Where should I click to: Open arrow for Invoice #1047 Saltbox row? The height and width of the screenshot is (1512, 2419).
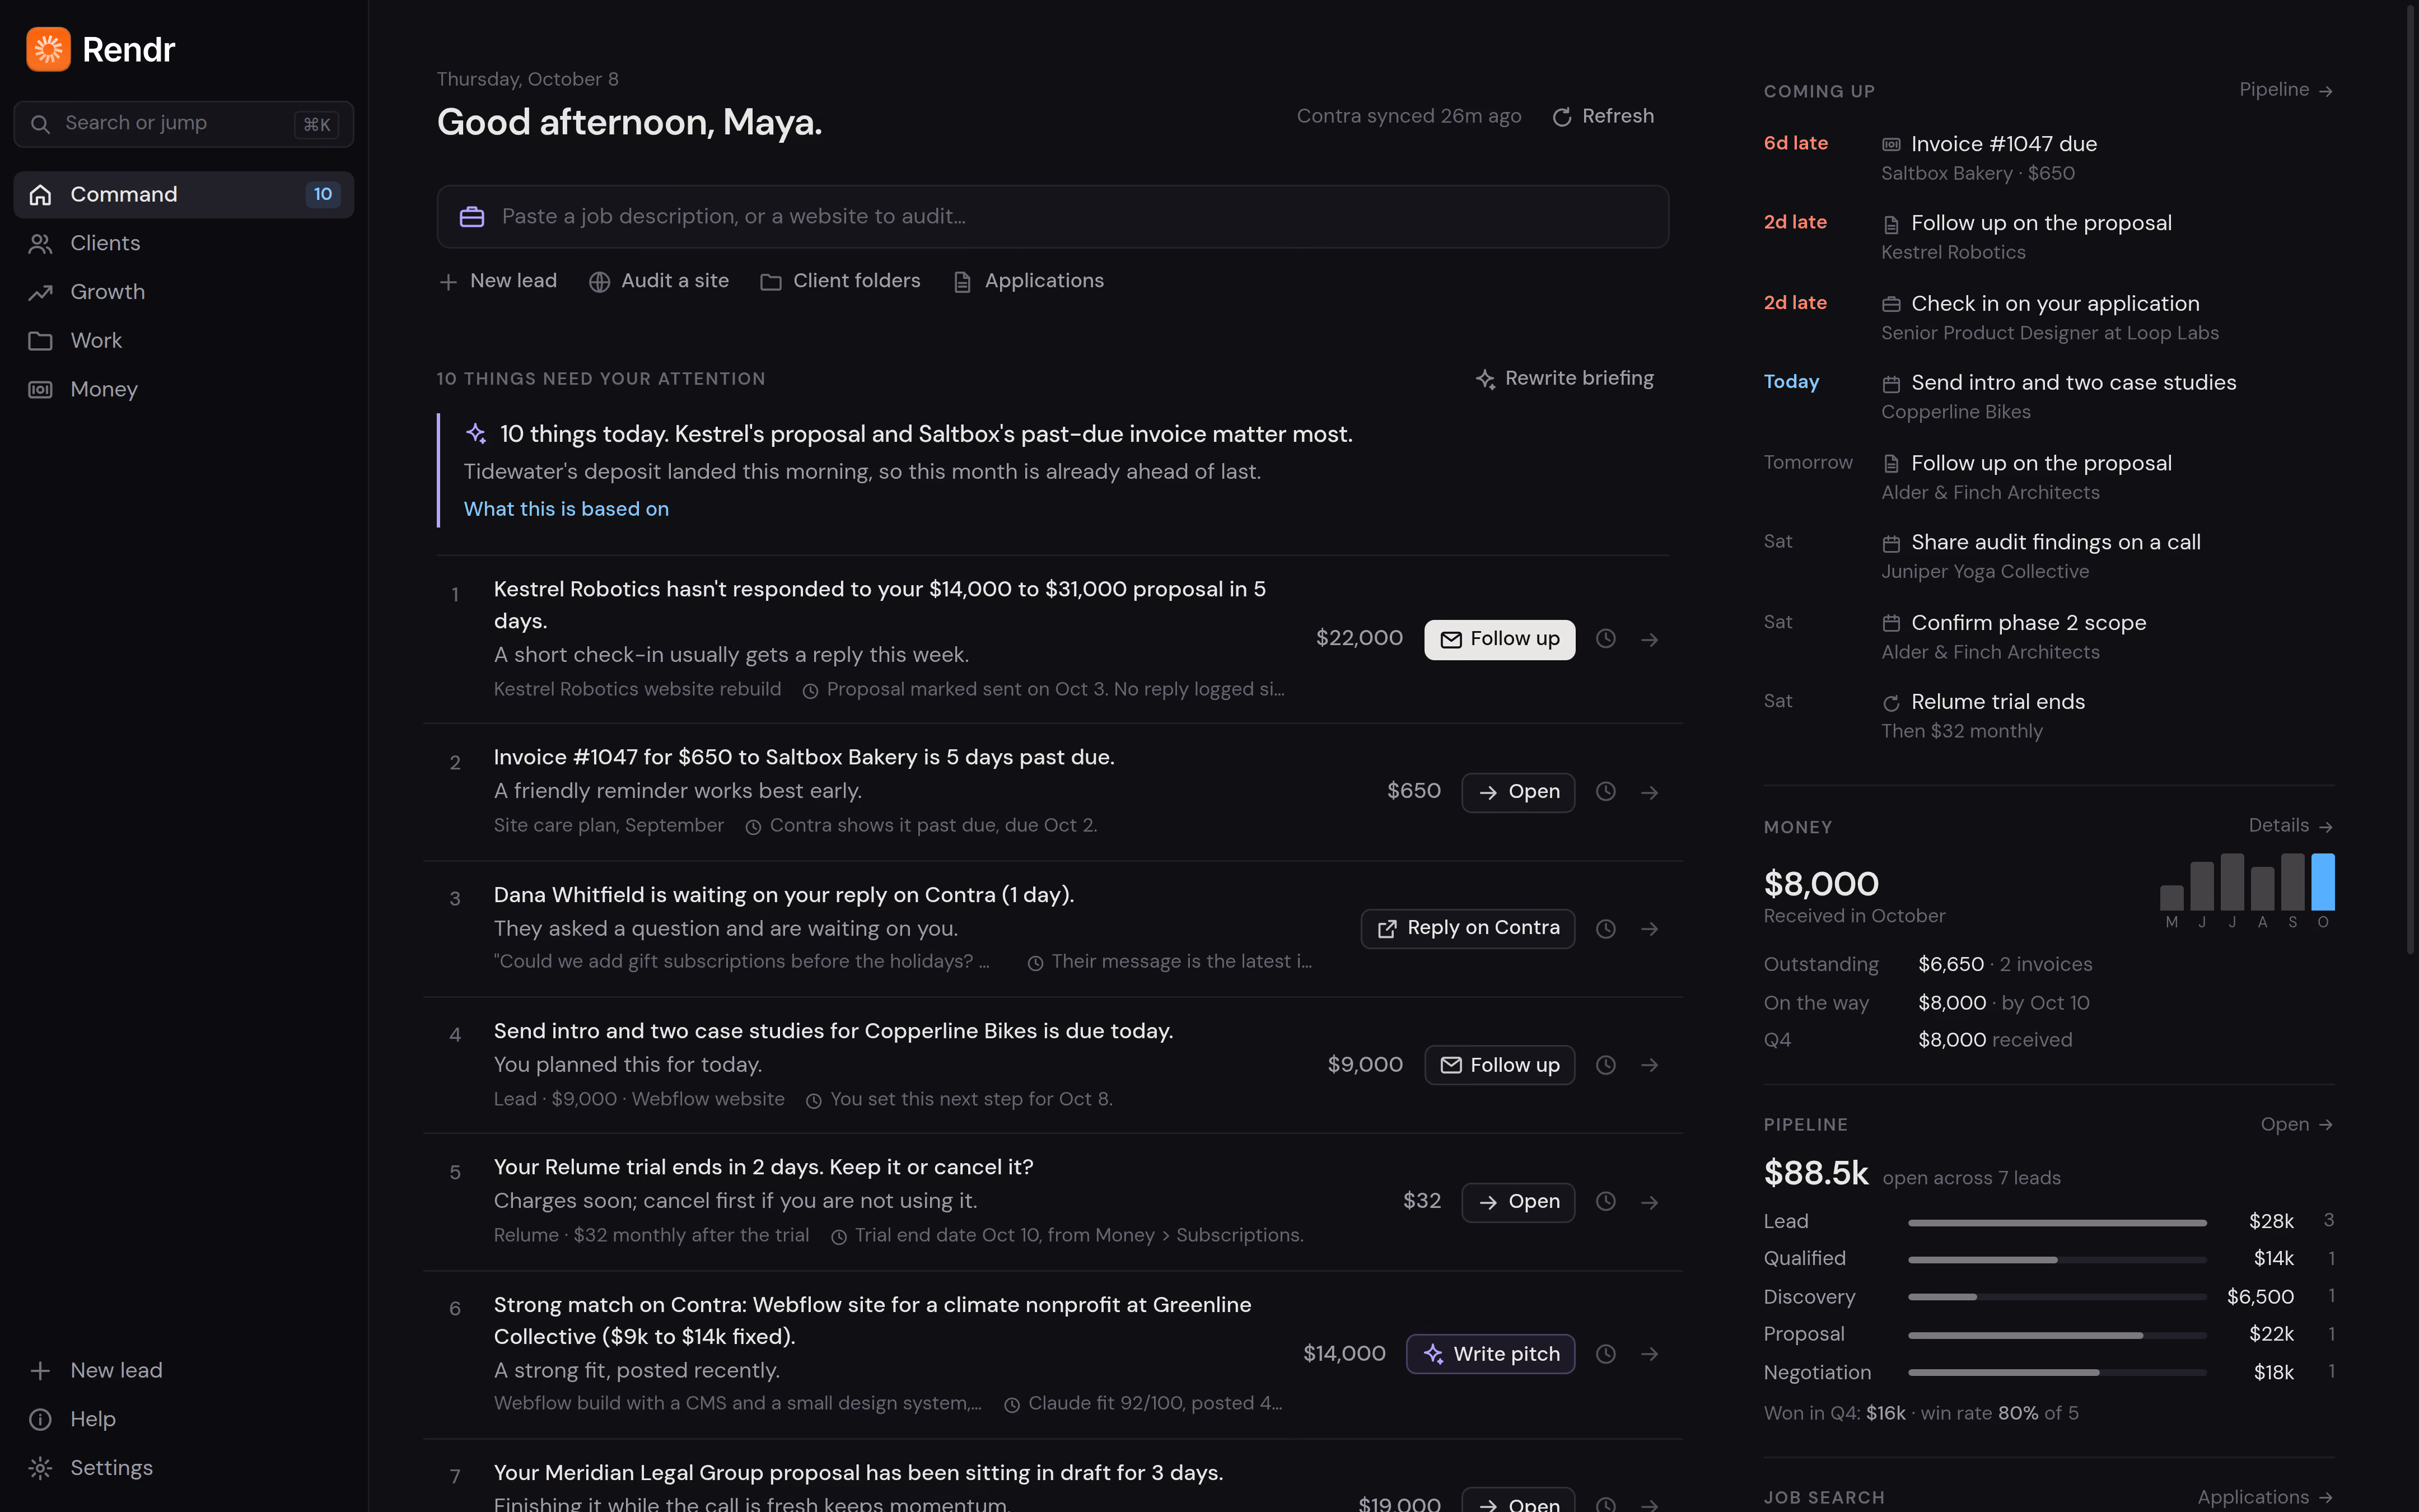coord(1649,792)
